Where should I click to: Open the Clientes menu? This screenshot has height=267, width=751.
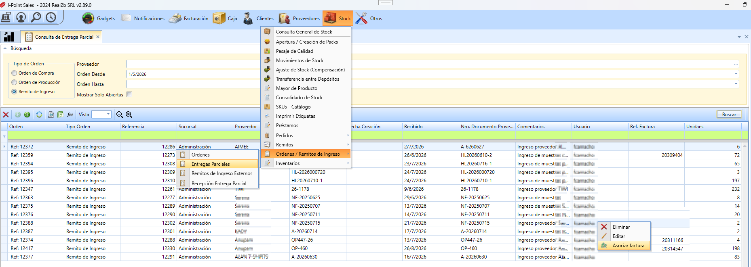pos(258,18)
